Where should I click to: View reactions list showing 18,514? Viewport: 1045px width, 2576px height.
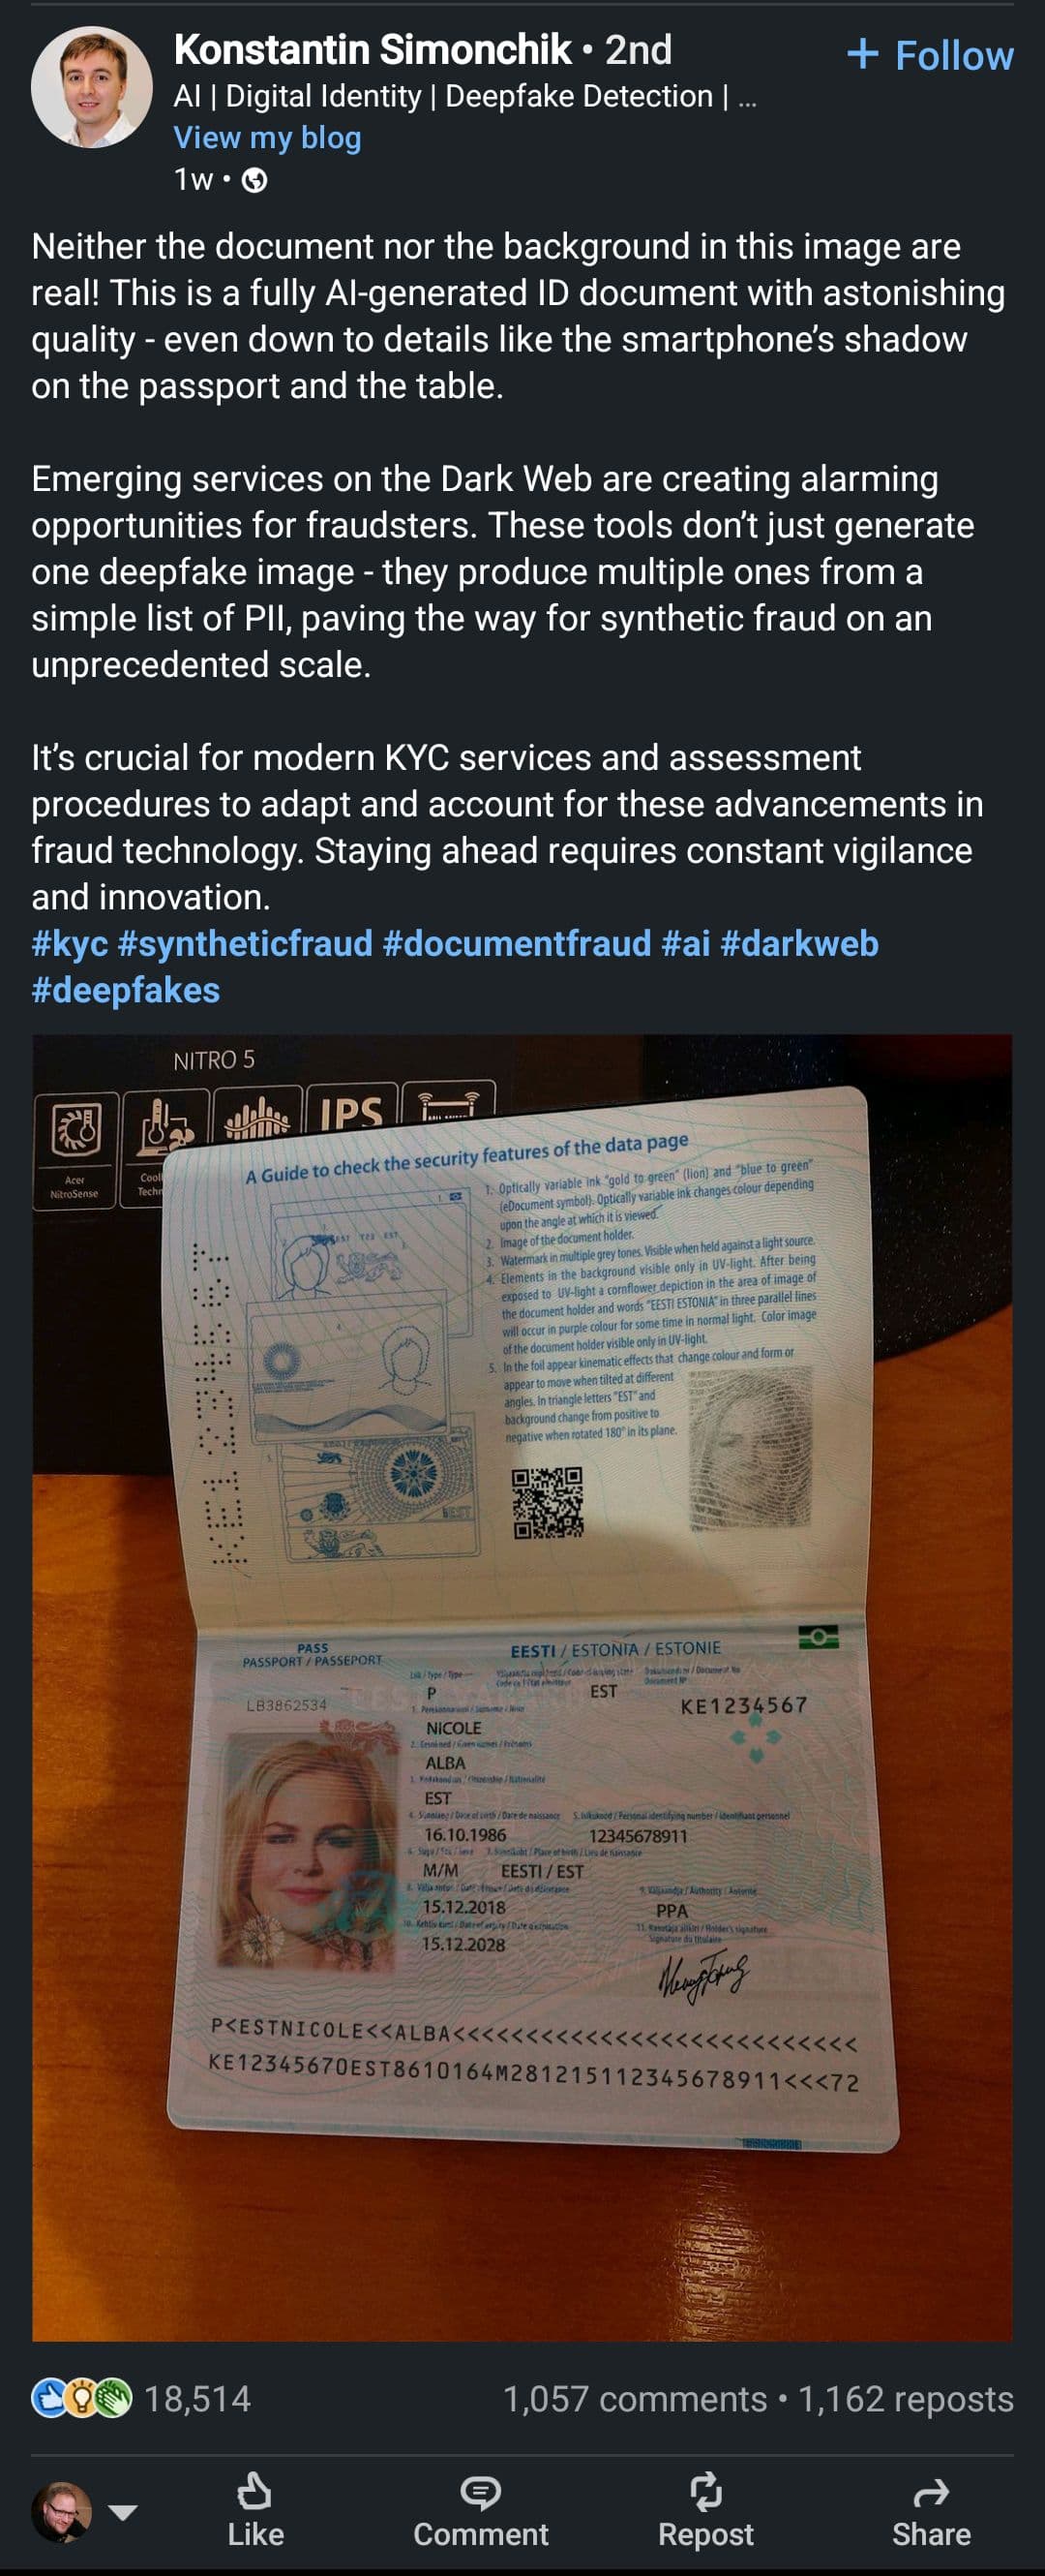point(141,2398)
